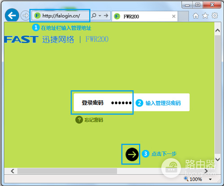The height and width of the screenshot is (186, 224).
Task: Click the http://falogin.cn/ address bar
Action: 61,16
